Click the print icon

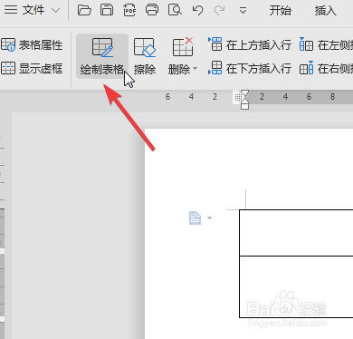pyautogui.click(x=152, y=10)
